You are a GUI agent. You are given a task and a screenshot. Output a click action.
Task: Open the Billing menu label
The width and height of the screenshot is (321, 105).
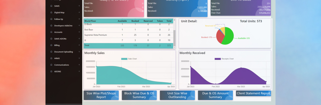57,45
